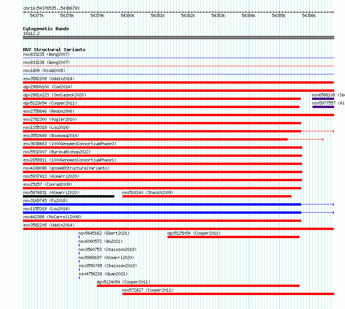Click the blue nsv3169745 (Fu2018) bar
Viewport: 345px width, 309px height.
click(162, 204)
